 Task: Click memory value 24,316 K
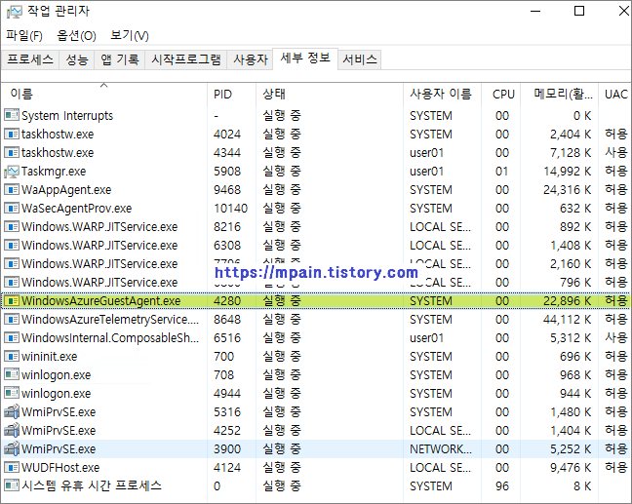567,190
